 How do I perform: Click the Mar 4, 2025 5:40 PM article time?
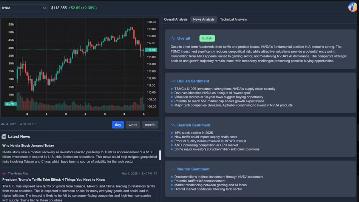[x=140, y=174]
